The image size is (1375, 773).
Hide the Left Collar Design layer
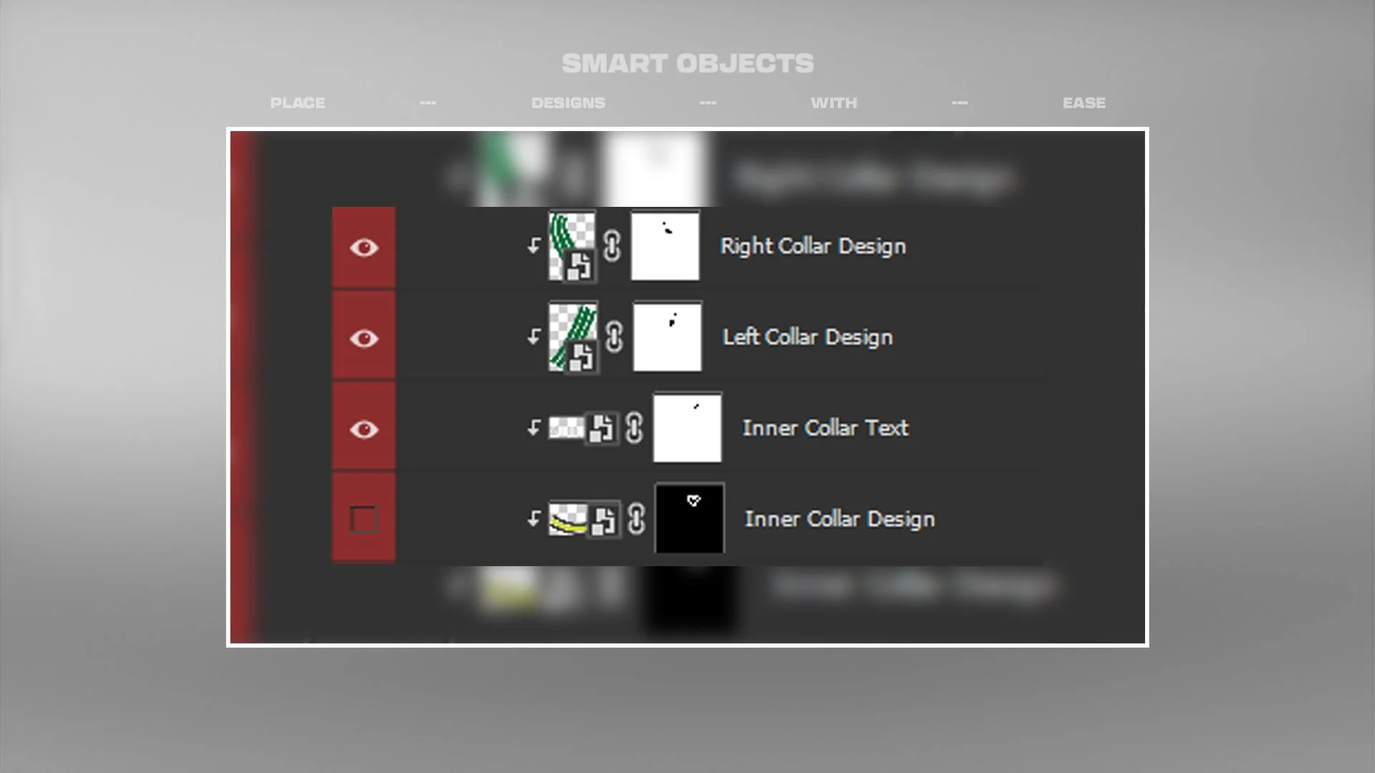pos(364,338)
